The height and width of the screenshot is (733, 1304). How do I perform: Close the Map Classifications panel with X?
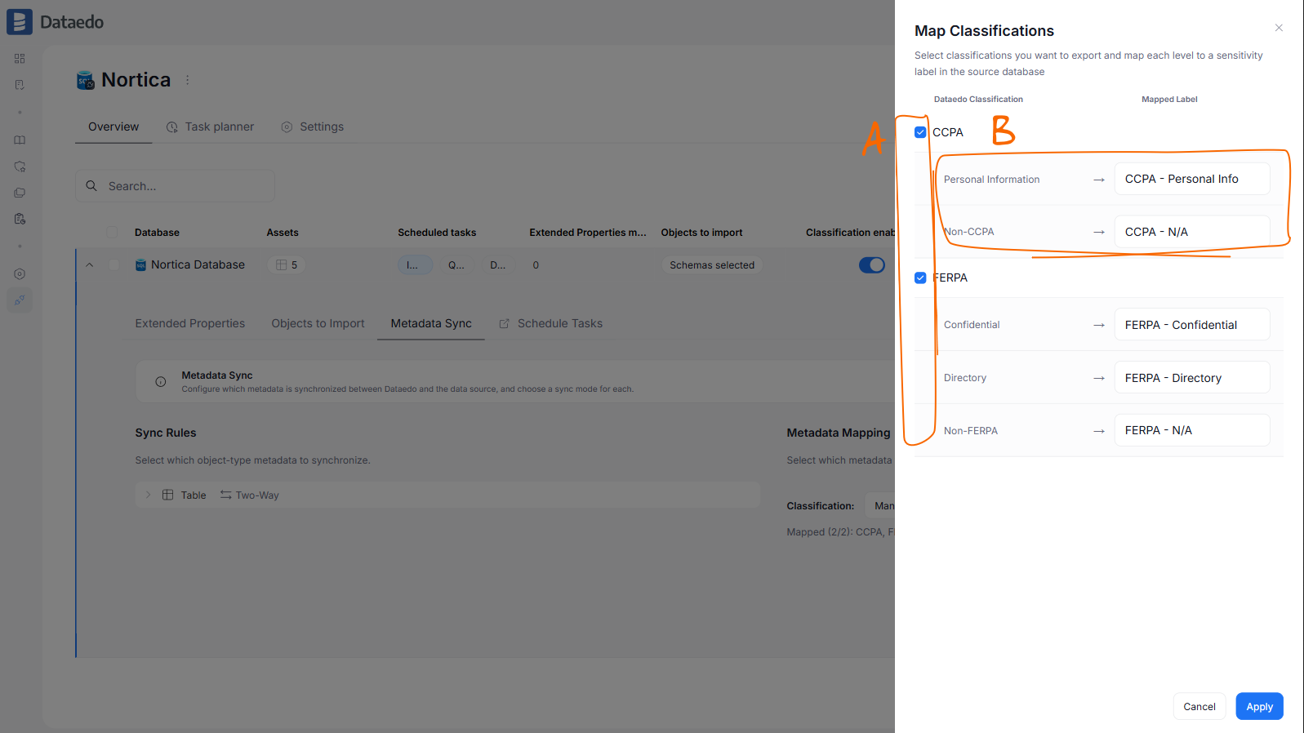click(x=1279, y=28)
